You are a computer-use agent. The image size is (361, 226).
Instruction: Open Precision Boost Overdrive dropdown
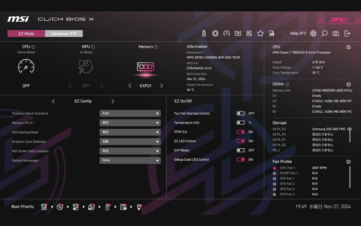[130, 113]
